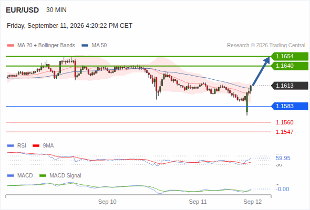Select the 1.1654 resistance price tag
Image resolution: width=310 pixels, height=210 pixels.
pos(290,56)
